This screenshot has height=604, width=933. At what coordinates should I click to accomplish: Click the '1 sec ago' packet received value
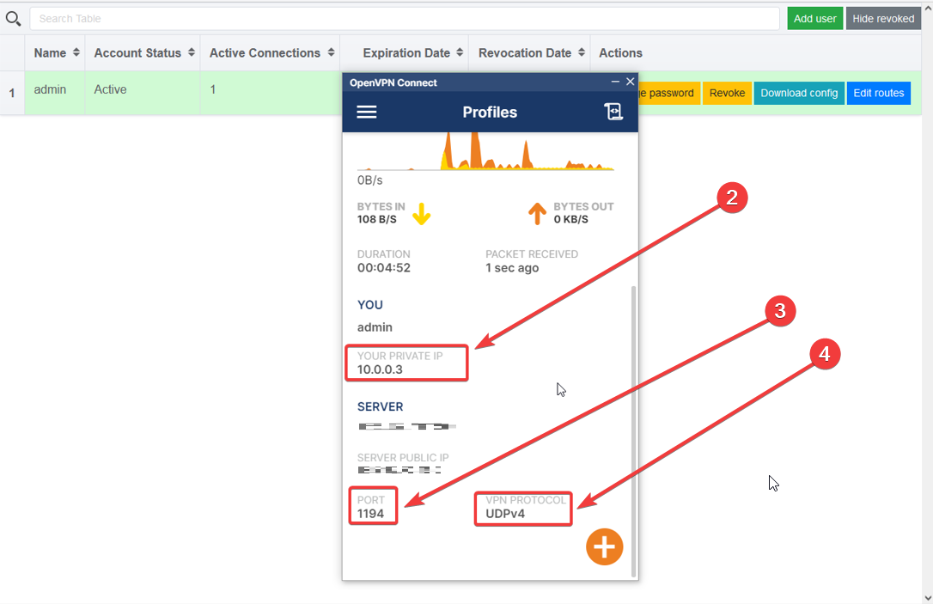click(512, 268)
